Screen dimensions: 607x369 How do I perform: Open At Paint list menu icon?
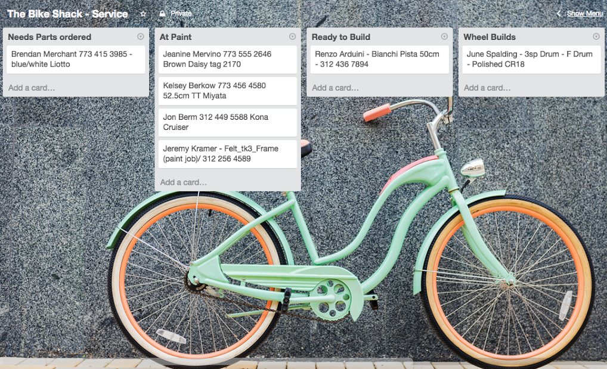[x=292, y=36]
